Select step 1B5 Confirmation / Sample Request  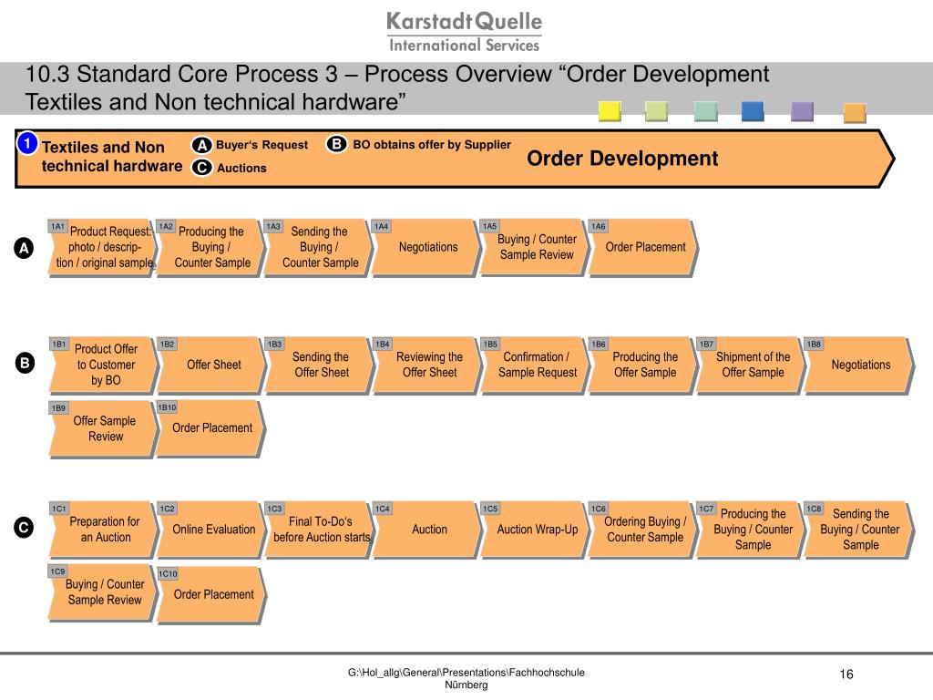click(535, 365)
